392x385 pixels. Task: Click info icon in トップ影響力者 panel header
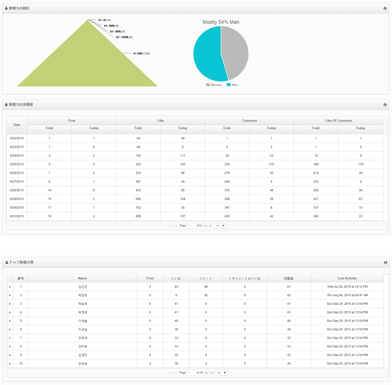point(385,263)
